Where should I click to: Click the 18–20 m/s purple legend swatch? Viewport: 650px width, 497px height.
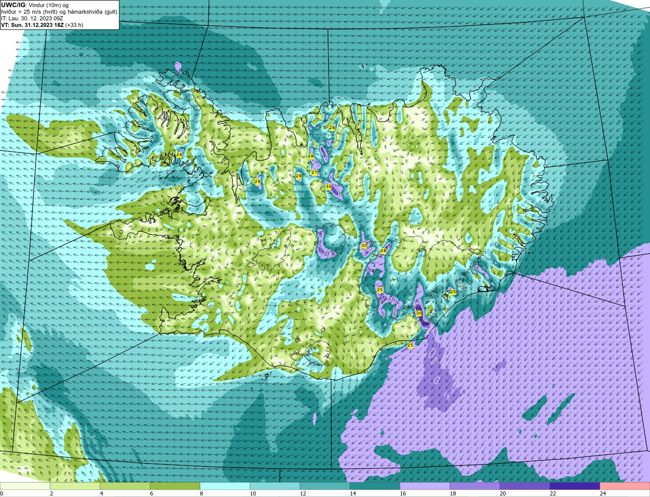475,486
